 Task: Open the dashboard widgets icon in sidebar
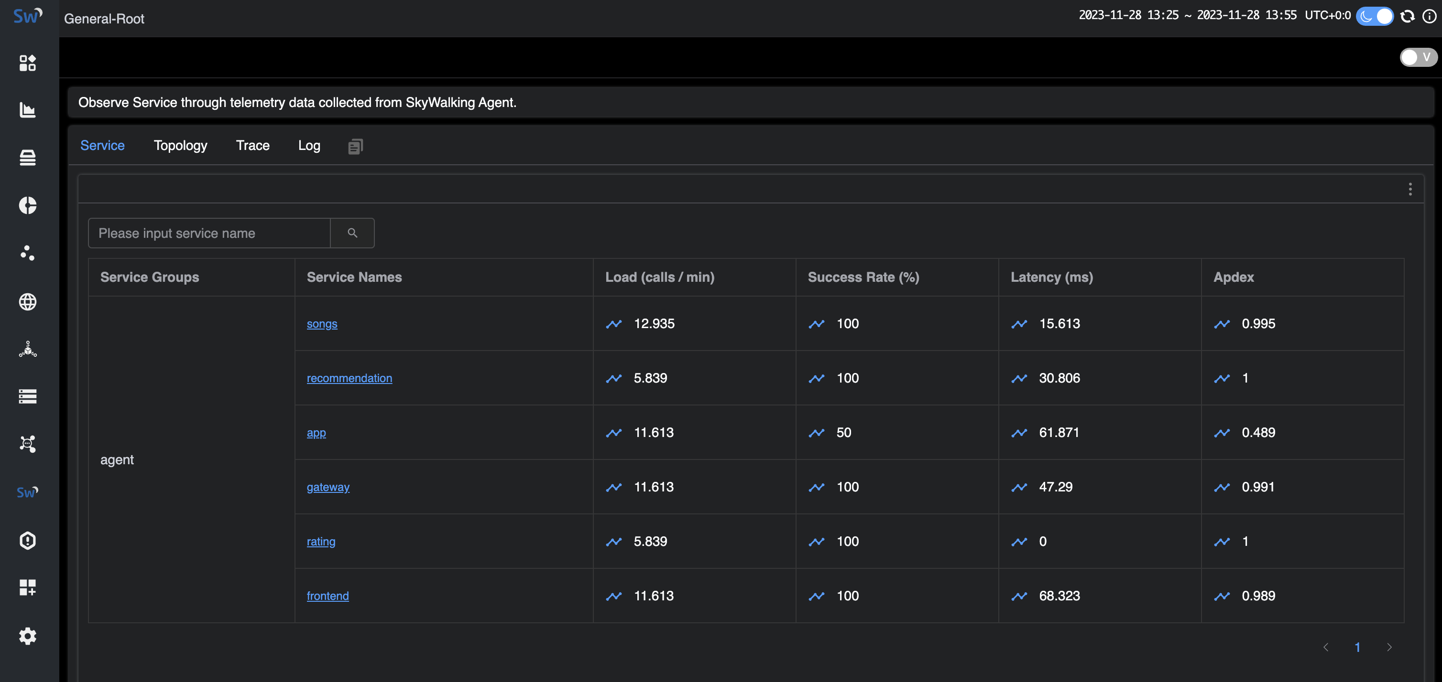(x=27, y=63)
